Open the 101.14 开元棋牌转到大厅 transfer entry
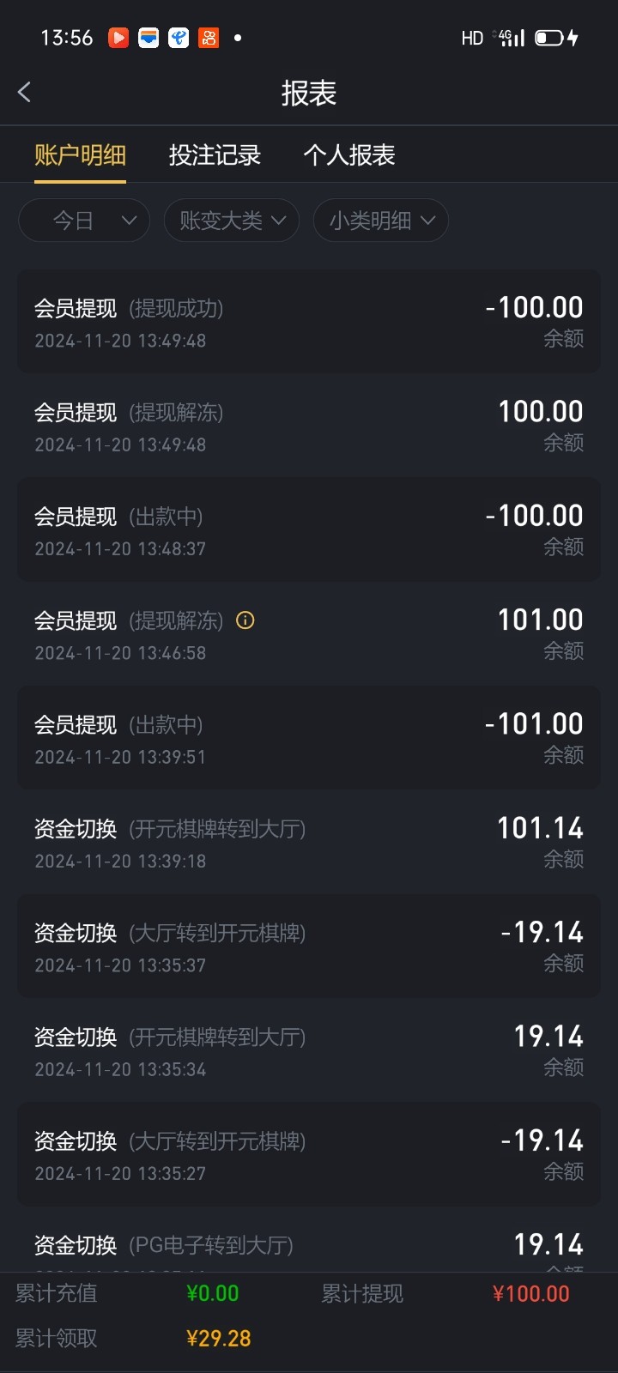Image resolution: width=618 pixels, height=1373 pixels. tap(309, 843)
